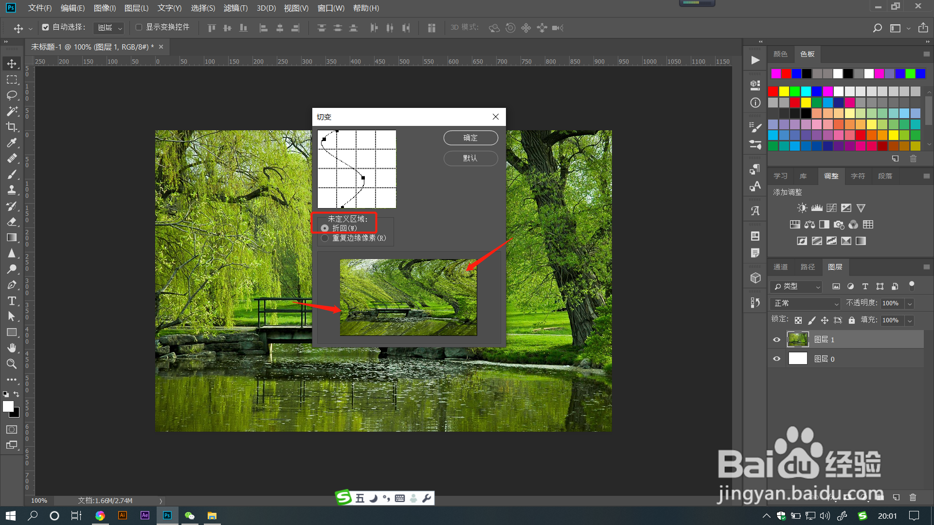Viewport: 934px width, 525px height.
Task: Toggle lock all padlock icon
Action: click(851, 320)
